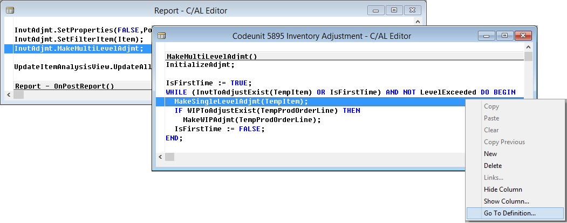Viewport: 567px width, 223px height.
Task: Maximize the Report C/AL Editor window
Action: [394, 10]
